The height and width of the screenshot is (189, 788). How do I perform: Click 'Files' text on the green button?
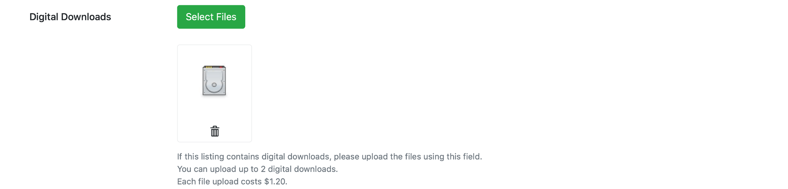click(x=226, y=17)
